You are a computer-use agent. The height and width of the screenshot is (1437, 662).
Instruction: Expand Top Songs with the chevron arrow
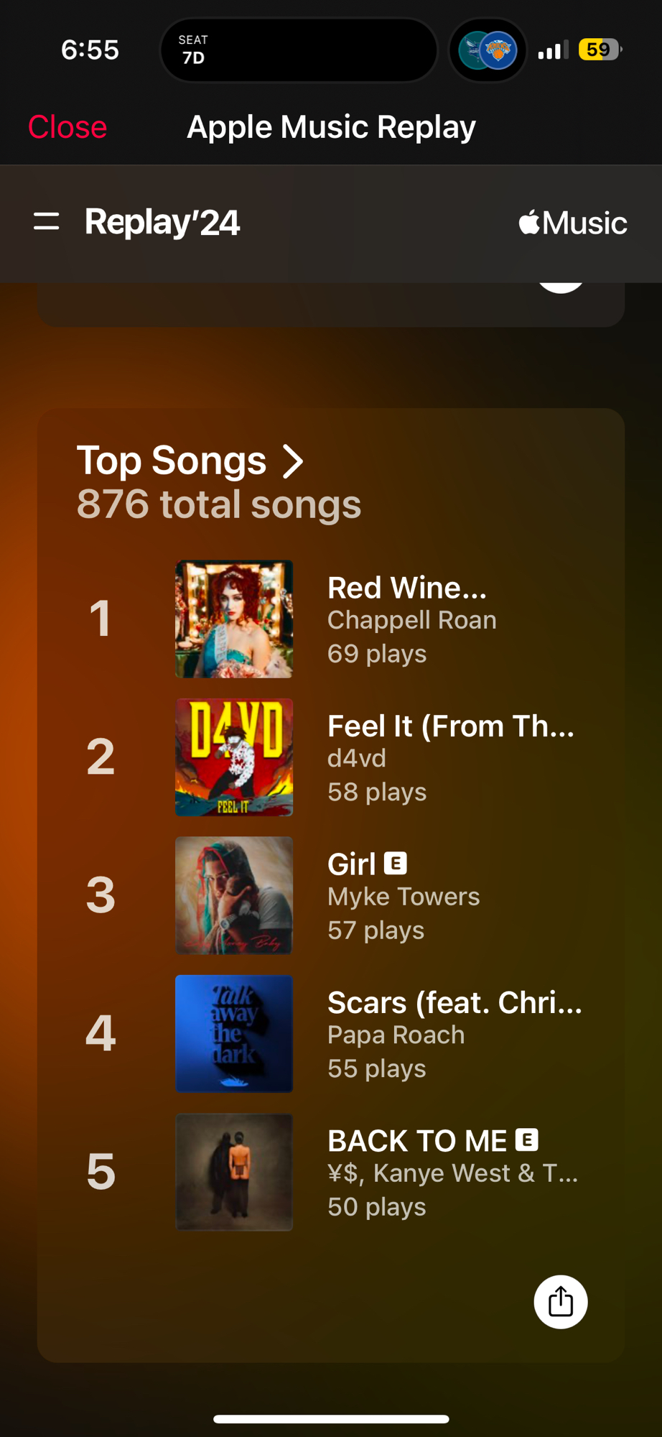pyautogui.click(x=293, y=461)
